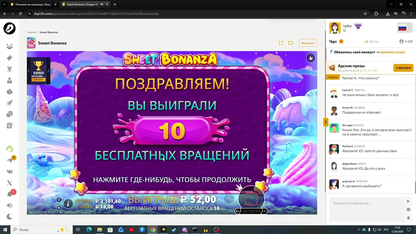Viewport: 416px width, 234px height.
Task: Click the АВТОИГРА autoplay button
Action: pyautogui.click(x=251, y=211)
